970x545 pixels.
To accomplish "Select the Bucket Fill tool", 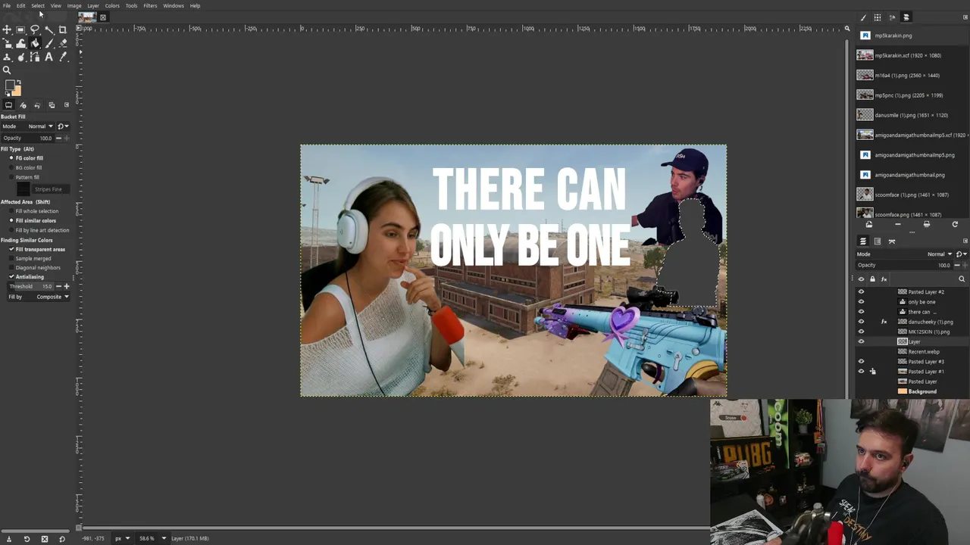I will [35, 44].
